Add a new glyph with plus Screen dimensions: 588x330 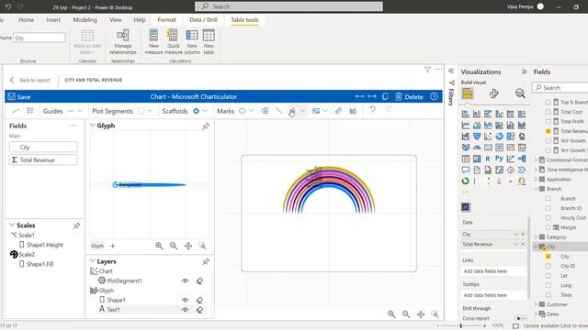(x=112, y=246)
